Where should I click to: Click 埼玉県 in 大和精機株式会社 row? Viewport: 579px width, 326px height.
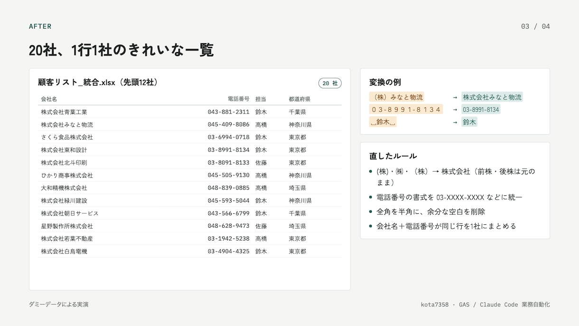pyautogui.click(x=297, y=188)
